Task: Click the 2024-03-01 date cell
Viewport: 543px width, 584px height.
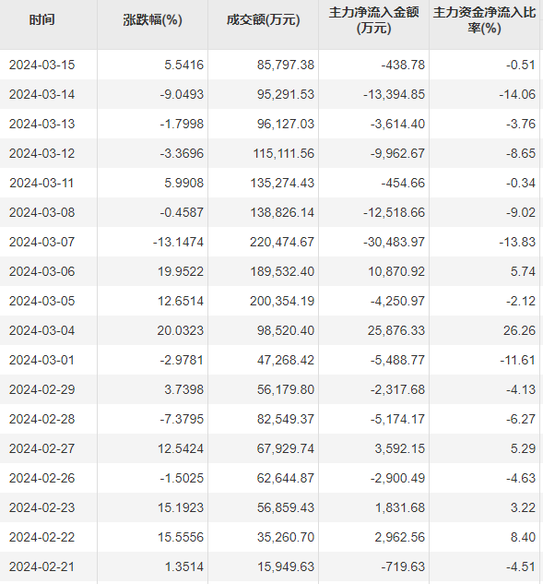Action: coord(42,360)
